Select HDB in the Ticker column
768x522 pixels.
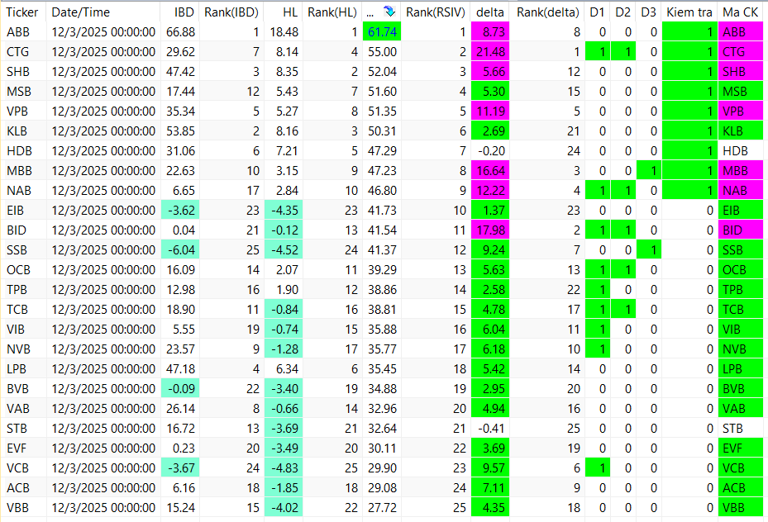click(x=19, y=150)
